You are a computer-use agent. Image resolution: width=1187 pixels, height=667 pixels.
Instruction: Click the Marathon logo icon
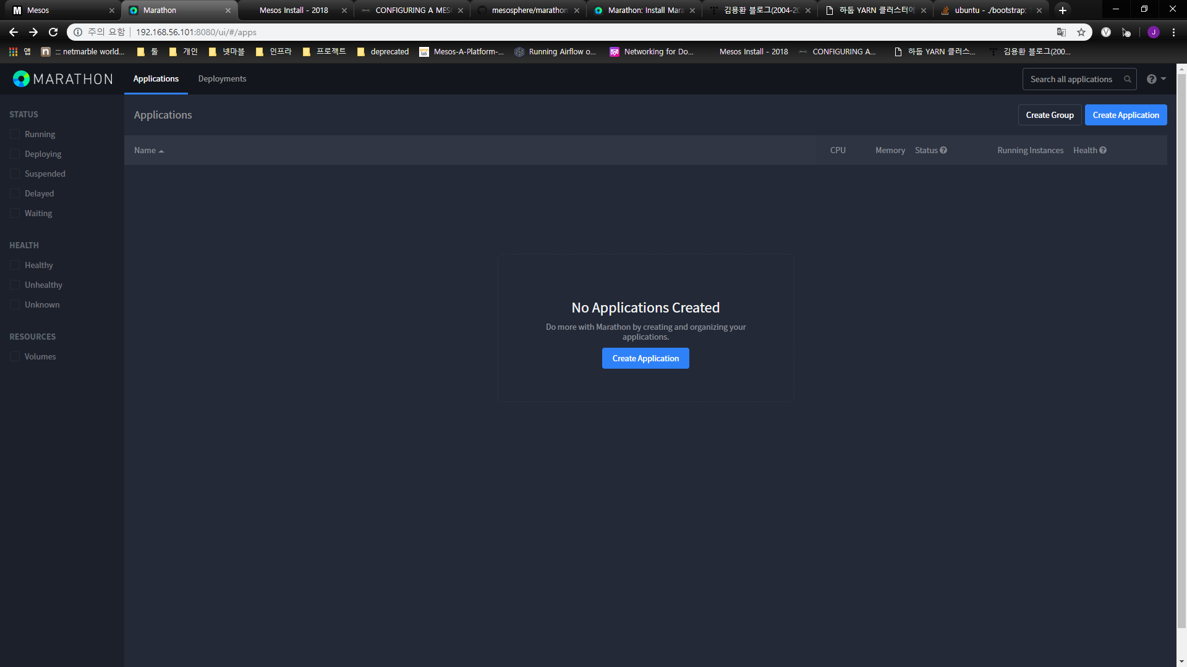[21, 79]
